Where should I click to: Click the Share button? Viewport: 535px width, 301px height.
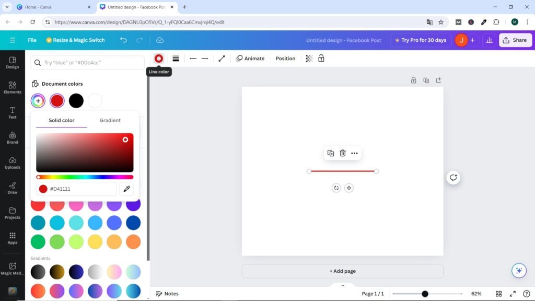point(514,40)
